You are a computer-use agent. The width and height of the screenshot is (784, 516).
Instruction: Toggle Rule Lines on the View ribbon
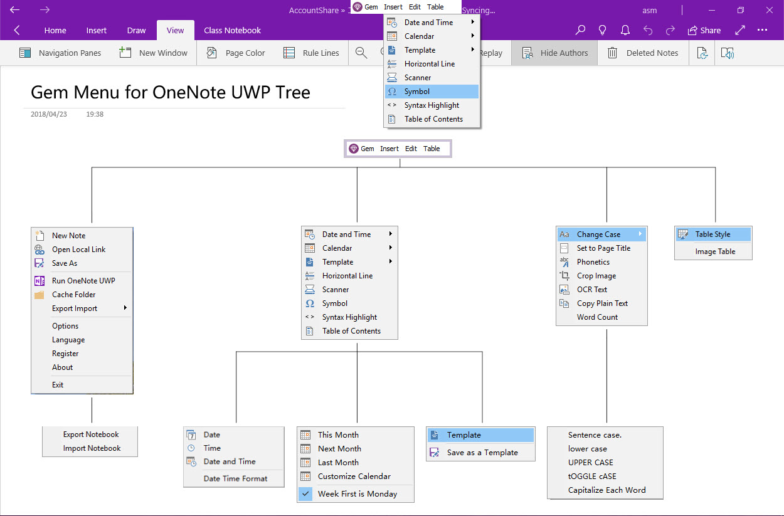[x=312, y=53]
